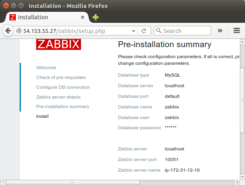The height and width of the screenshot is (185, 245).
Task: Click the address bar URL text
Action: pyautogui.click(x=64, y=31)
